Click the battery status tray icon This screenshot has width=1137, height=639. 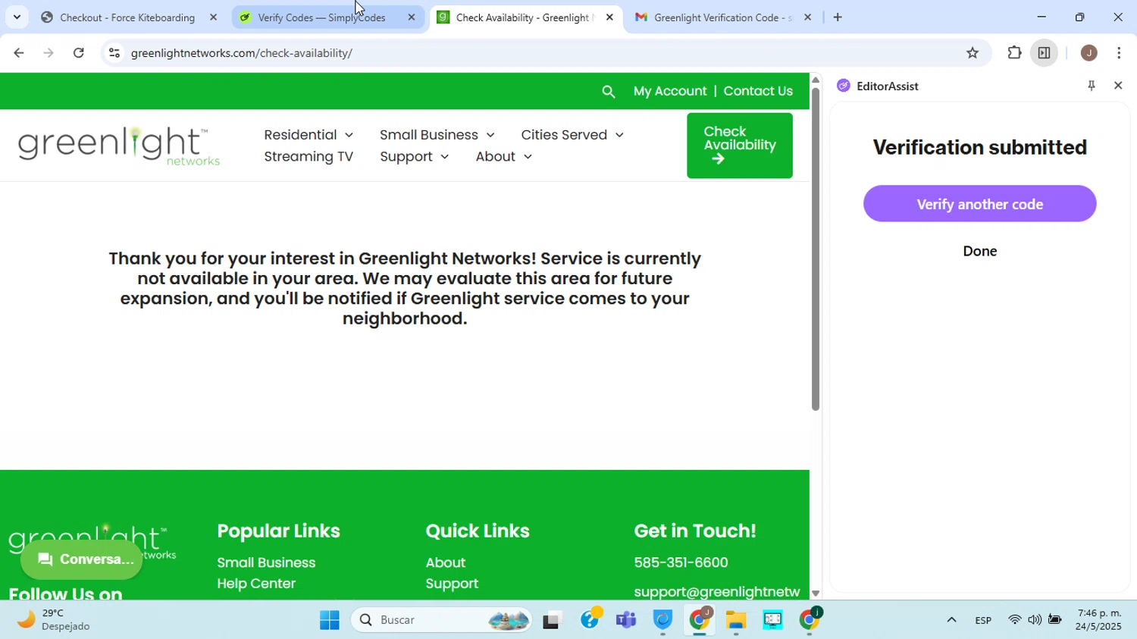pos(1054,620)
